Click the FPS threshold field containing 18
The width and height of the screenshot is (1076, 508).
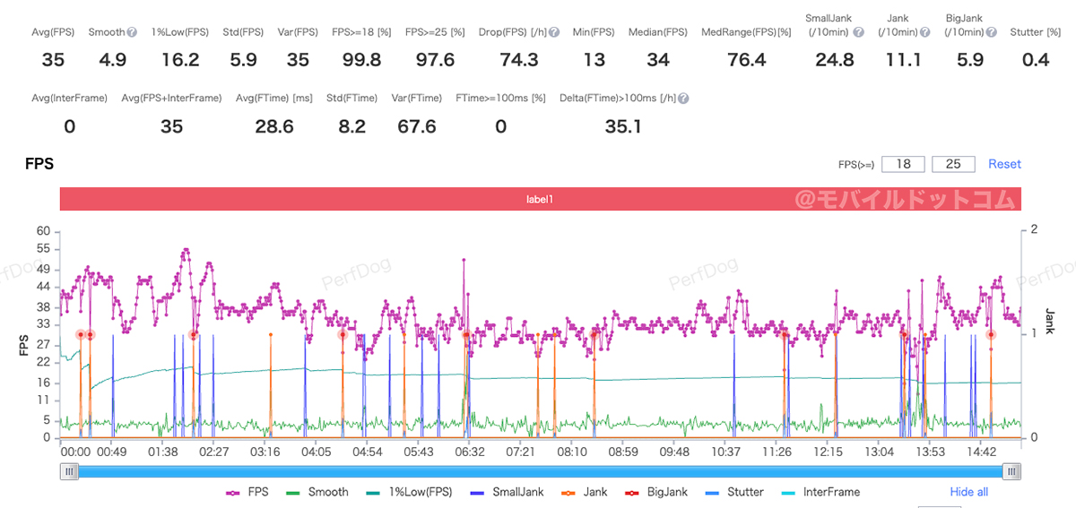[x=903, y=164]
